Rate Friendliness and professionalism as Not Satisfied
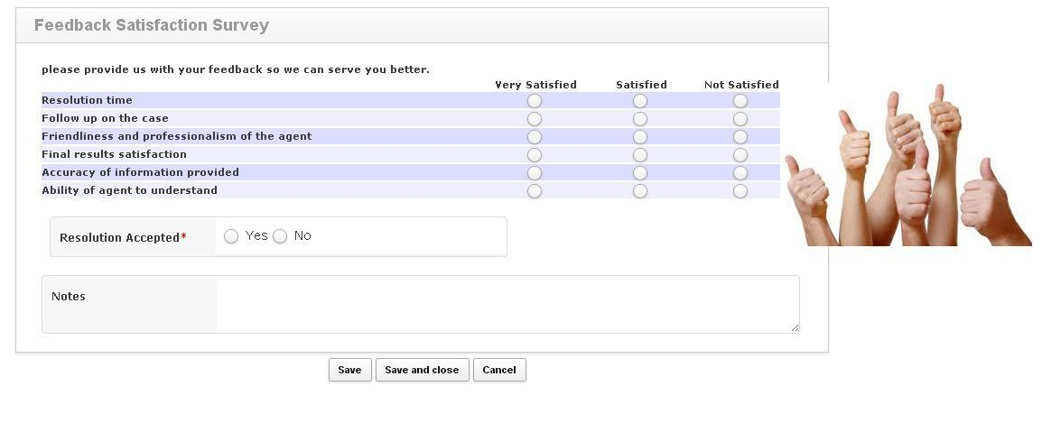 [740, 137]
